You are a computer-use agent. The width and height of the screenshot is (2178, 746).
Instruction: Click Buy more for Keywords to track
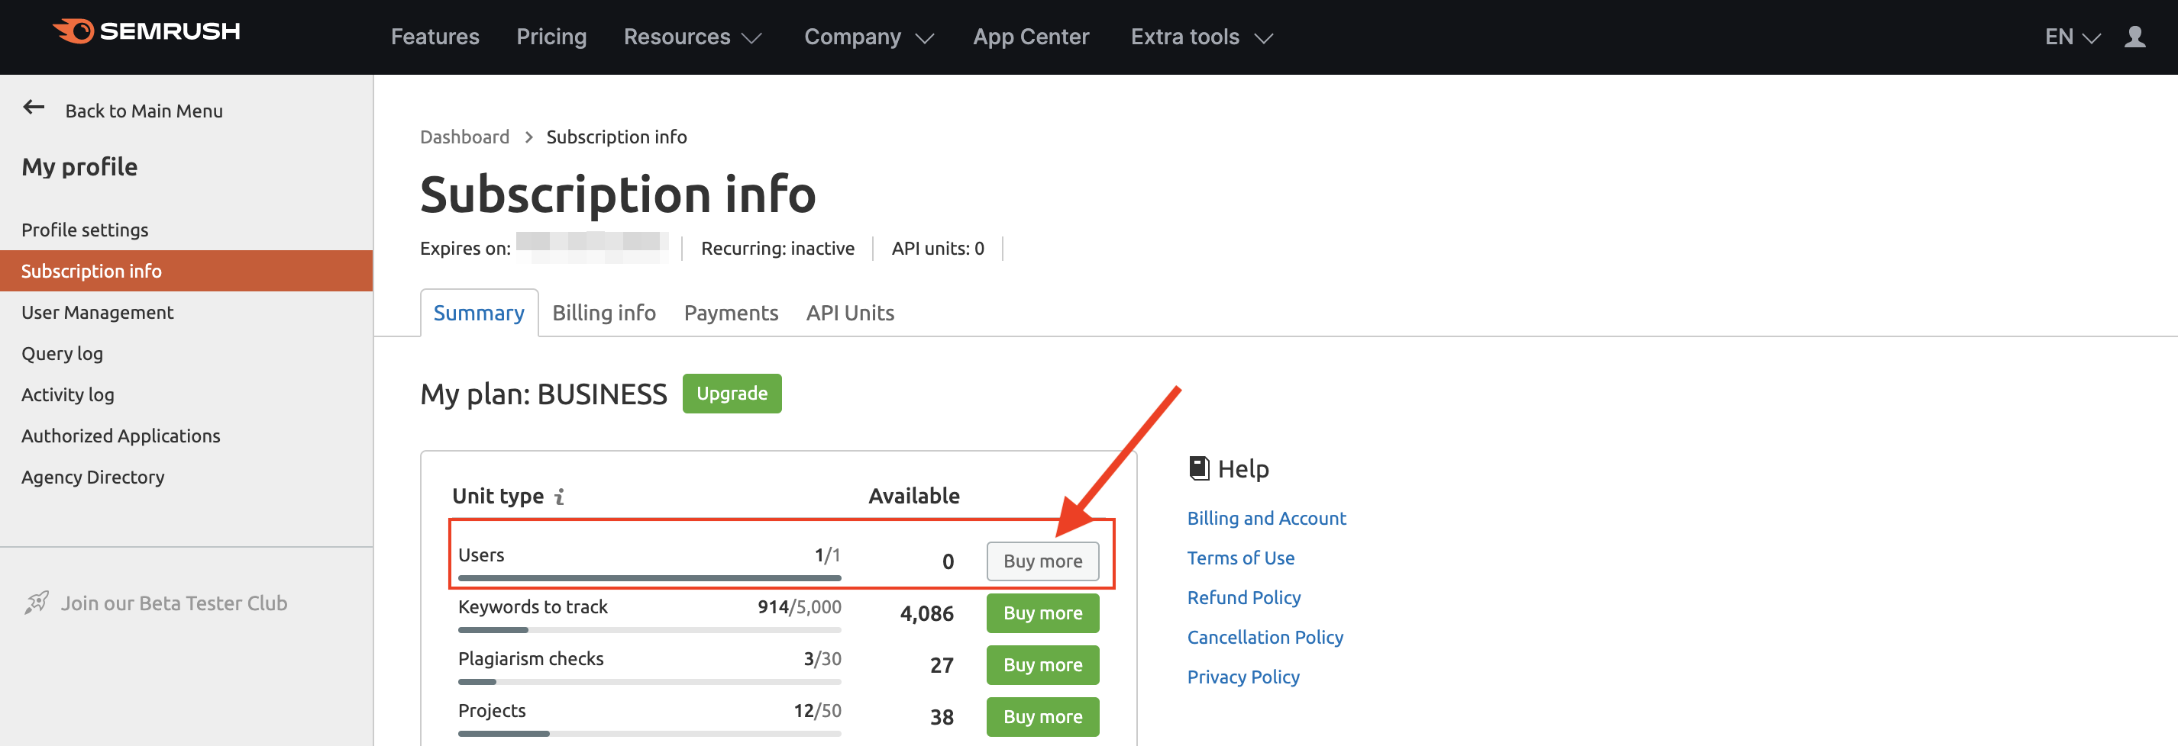click(1042, 613)
